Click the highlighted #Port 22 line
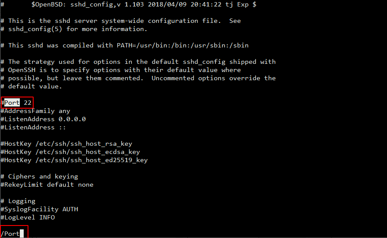This screenshot has height=238, width=387. [17, 103]
